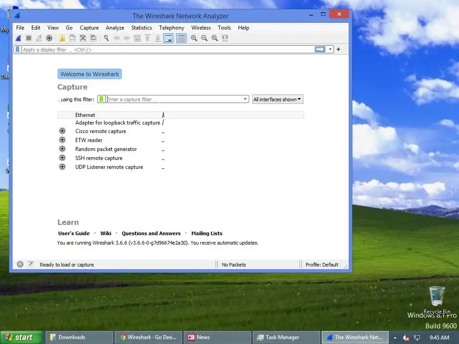Image resolution: width=459 pixels, height=344 pixels.
Task: Click the Windows start button
Action: [22, 337]
